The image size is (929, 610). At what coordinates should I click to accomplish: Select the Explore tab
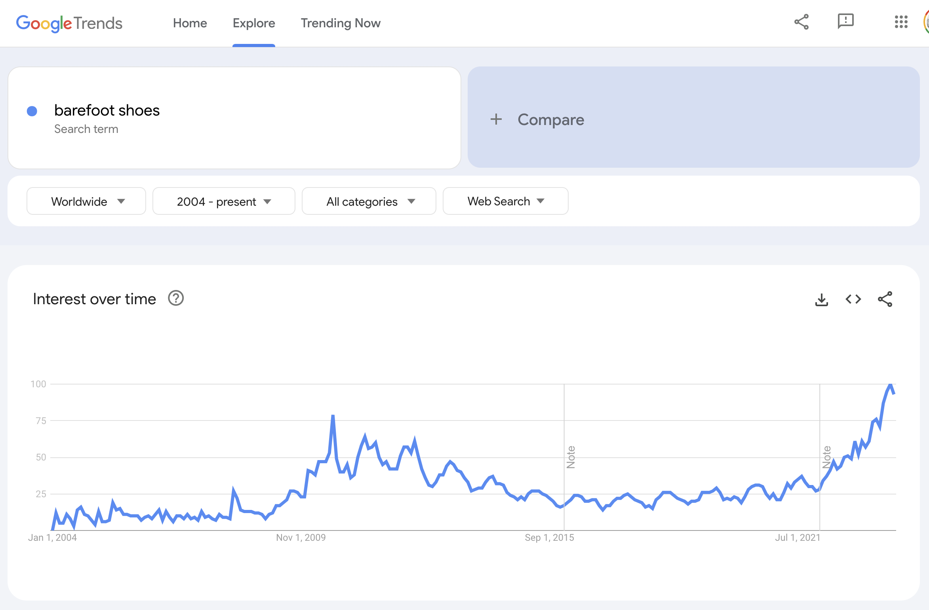[254, 23]
